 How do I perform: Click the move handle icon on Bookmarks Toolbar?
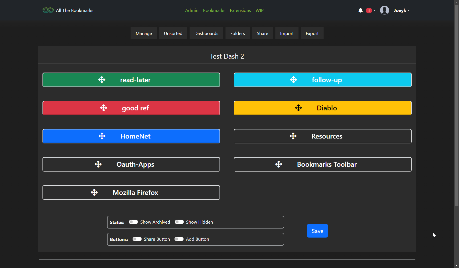point(279,164)
